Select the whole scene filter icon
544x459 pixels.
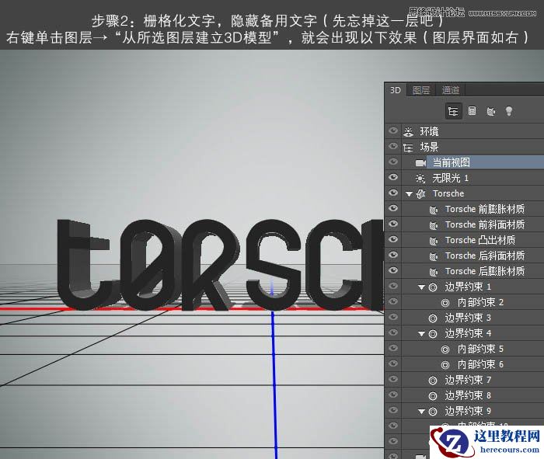pyautogui.click(x=453, y=111)
